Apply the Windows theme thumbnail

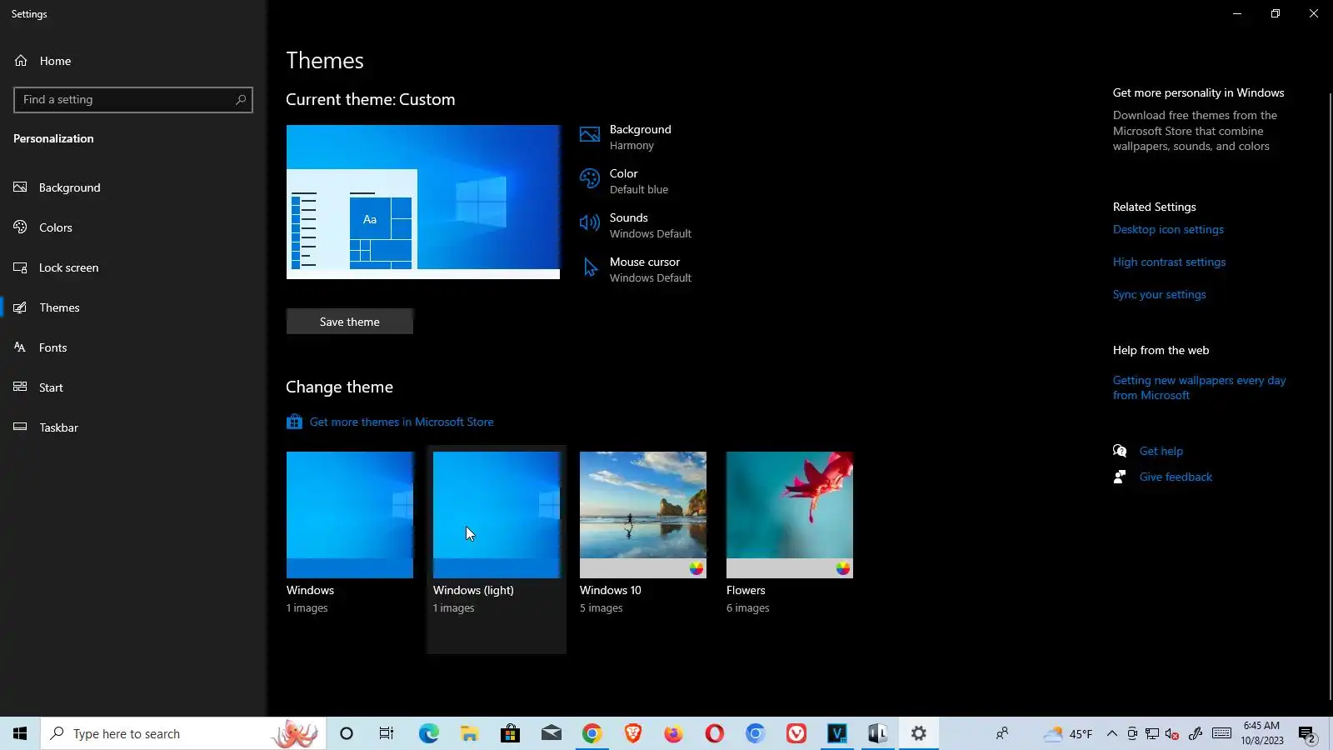click(x=350, y=515)
